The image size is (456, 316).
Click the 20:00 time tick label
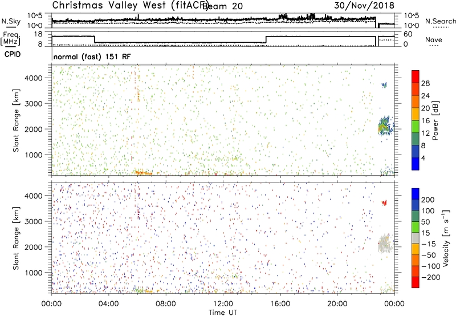(x=337, y=304)
